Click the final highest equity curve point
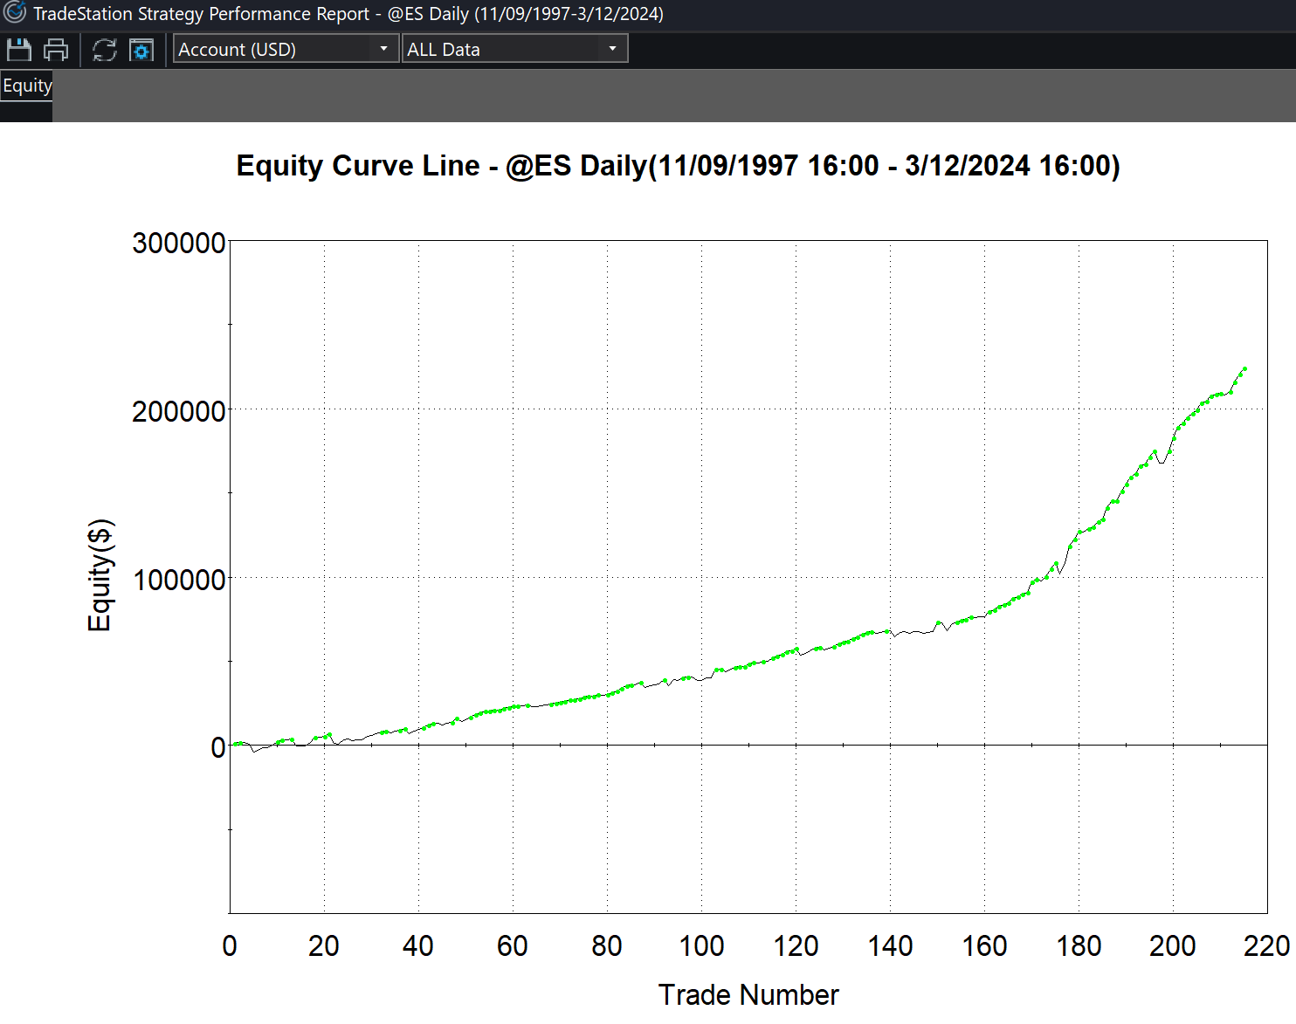 [x=1244, y=369]
